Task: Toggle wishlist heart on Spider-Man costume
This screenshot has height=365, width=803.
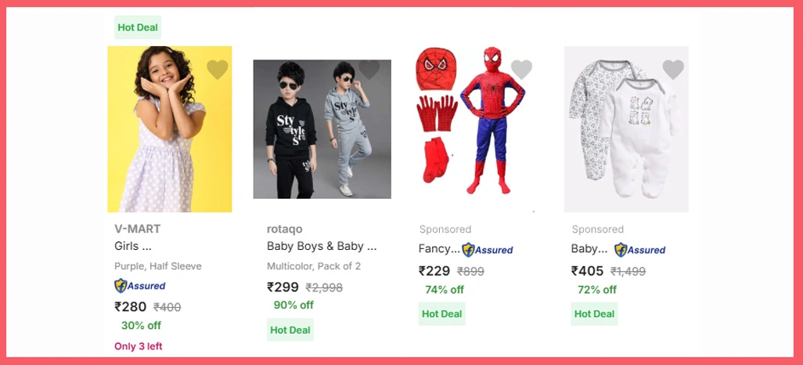Action: click(x=521, y=70)
